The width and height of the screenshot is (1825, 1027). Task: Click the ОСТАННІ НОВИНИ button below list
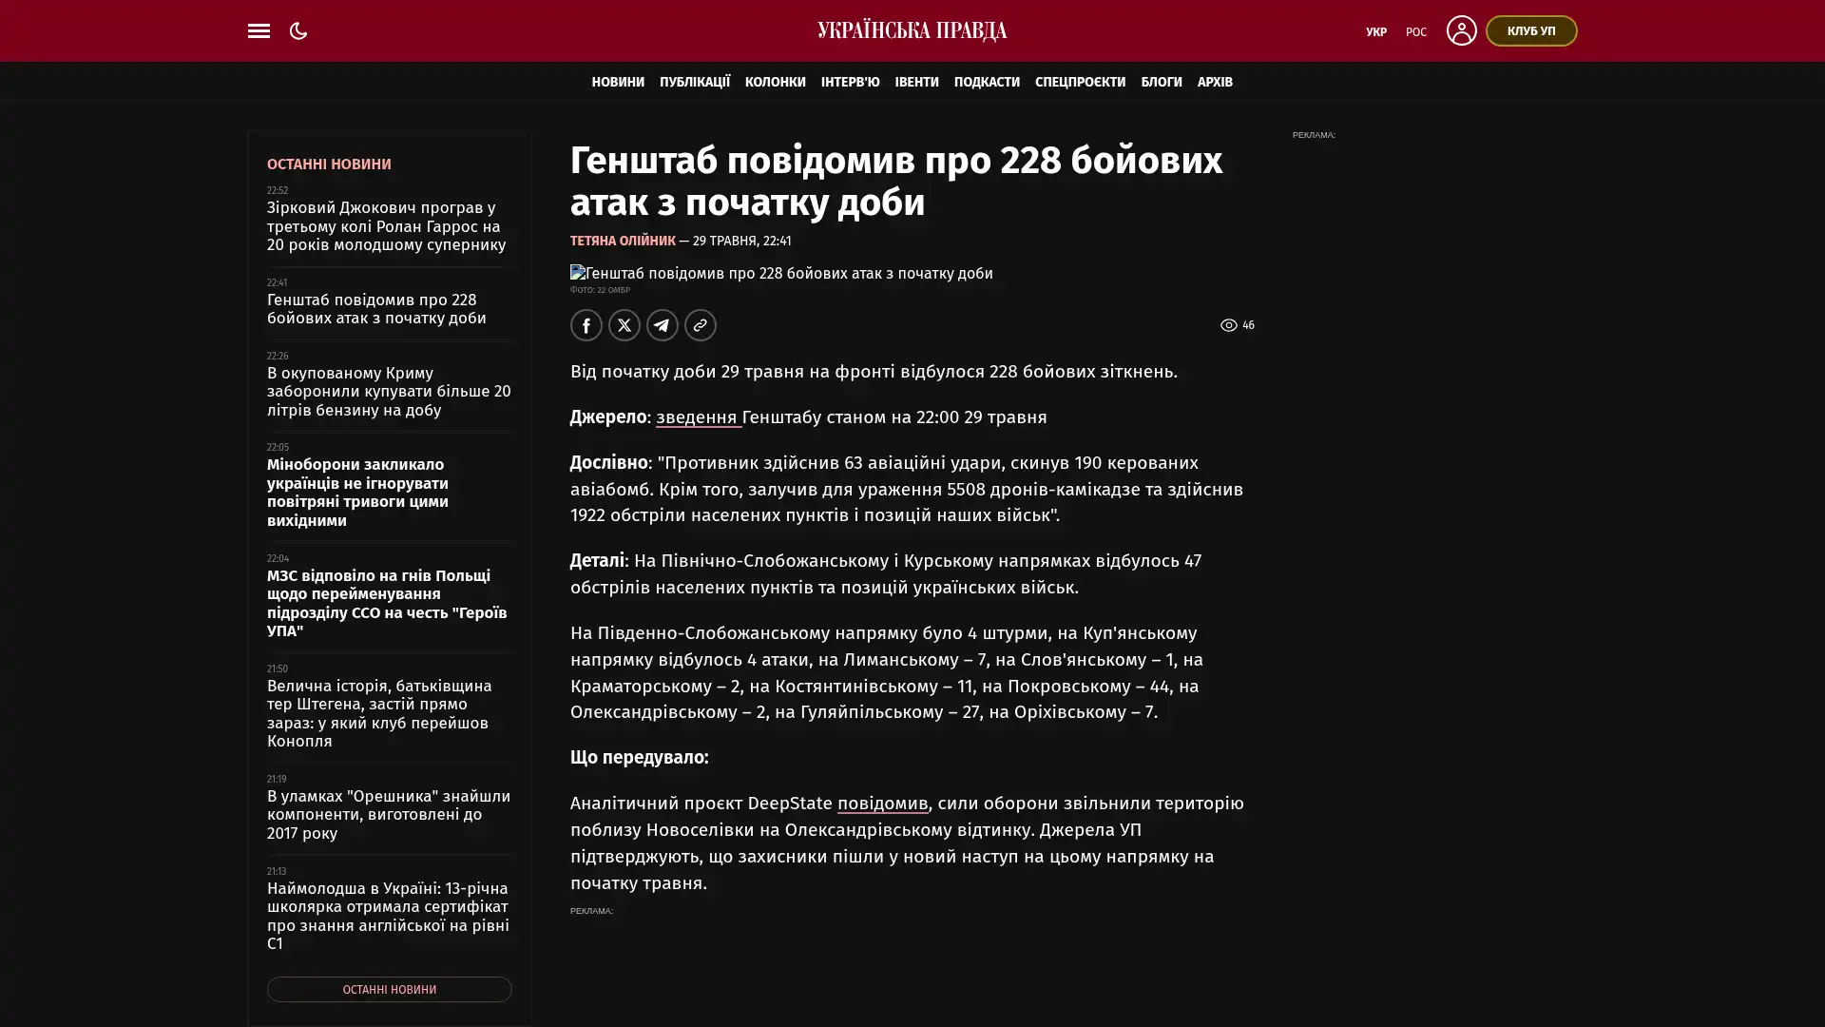tap(389, 989)
